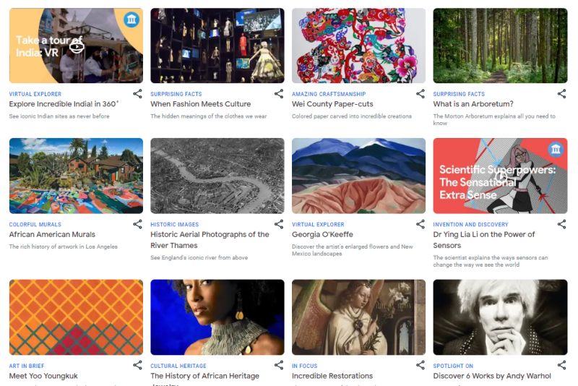This screenshot has width=578, height=386.
Task: Open 'When Fashion Meets Culture' title
Action: [x=201, y=104]
